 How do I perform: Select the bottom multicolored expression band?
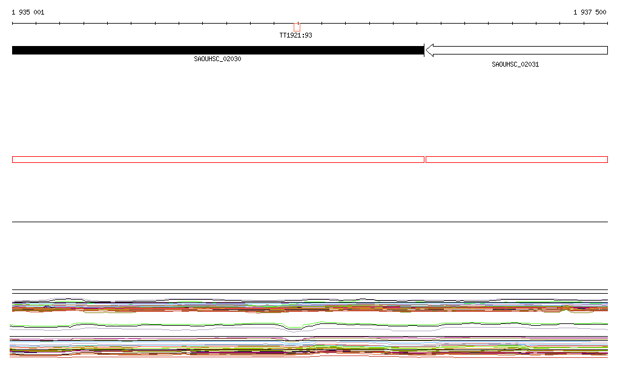coord(310,350)
